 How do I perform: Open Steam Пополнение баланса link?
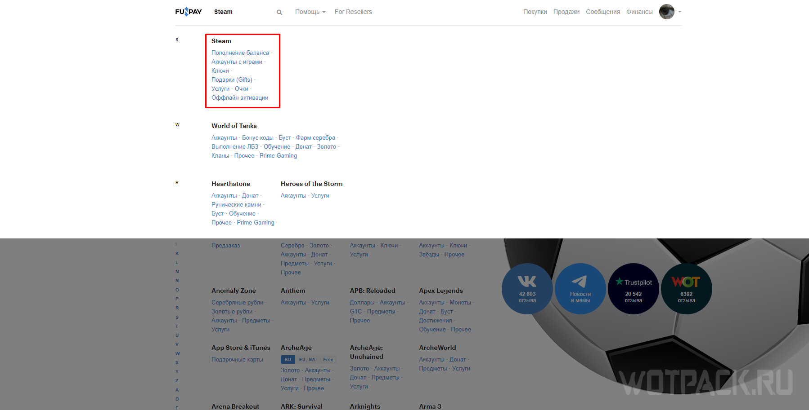tap(240, 53)
